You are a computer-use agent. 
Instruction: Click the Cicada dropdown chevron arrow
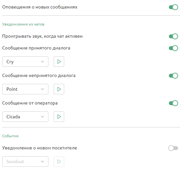click(x=42, y=117)
